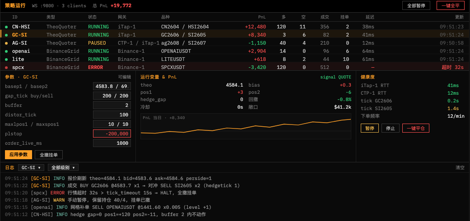Click the 状态 column header

tap(92, 17)
